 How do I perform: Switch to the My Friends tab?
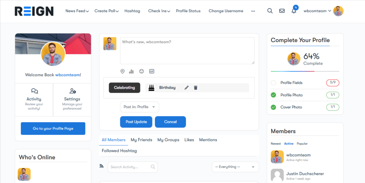pos(141,140)
